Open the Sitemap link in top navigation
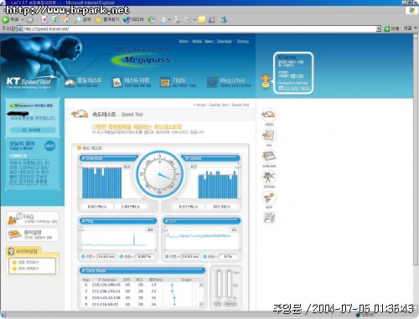419x319 pixels. pos(243,41)
